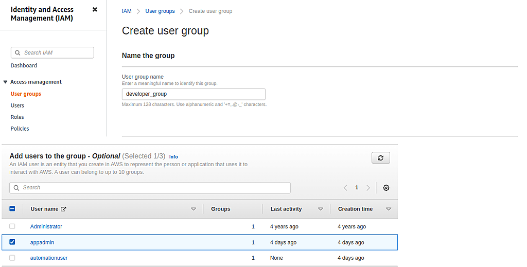Click the Search IAM magnifier icon
The image size is (527, 267).
[x=18, y=52]
